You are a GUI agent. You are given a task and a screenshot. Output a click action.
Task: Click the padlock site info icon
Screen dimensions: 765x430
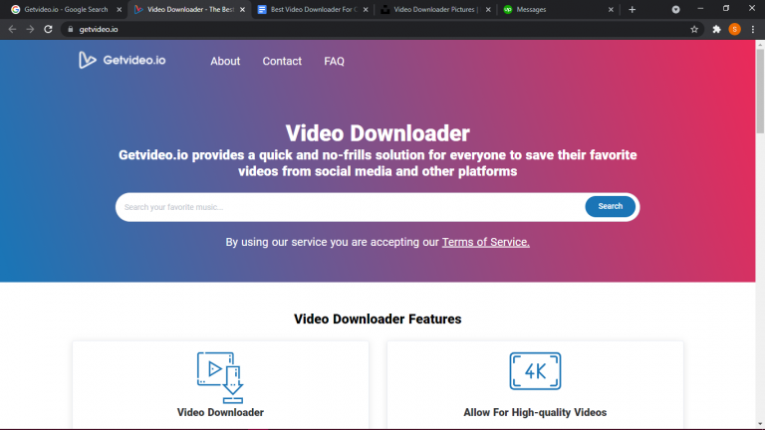tap(71, 29)
